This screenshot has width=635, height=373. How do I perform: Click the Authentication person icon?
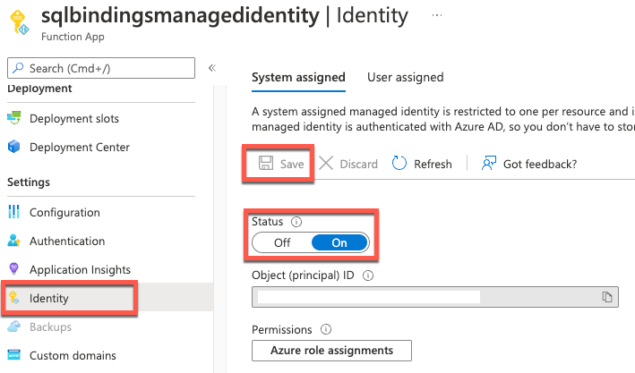pyautogui.click(x=13, y=242)
